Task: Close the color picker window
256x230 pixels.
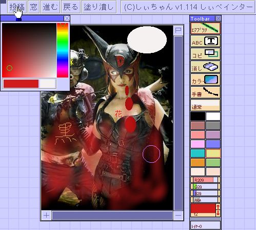Action: [x=67, y=18]
